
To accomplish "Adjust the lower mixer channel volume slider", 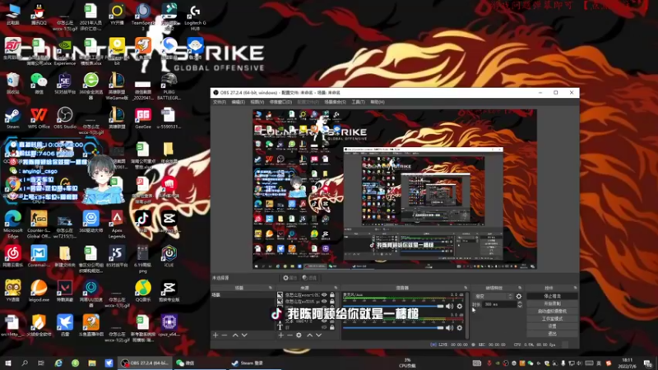I will pos(393,327).
